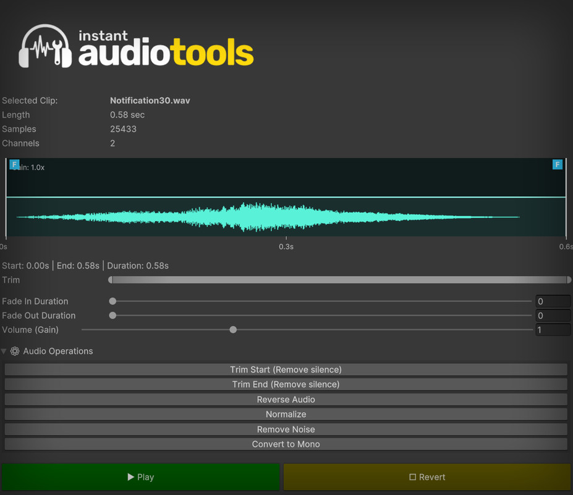The image size is (573, 495).
Task: Click the right fade-out F handle
Action: (557, 165)
